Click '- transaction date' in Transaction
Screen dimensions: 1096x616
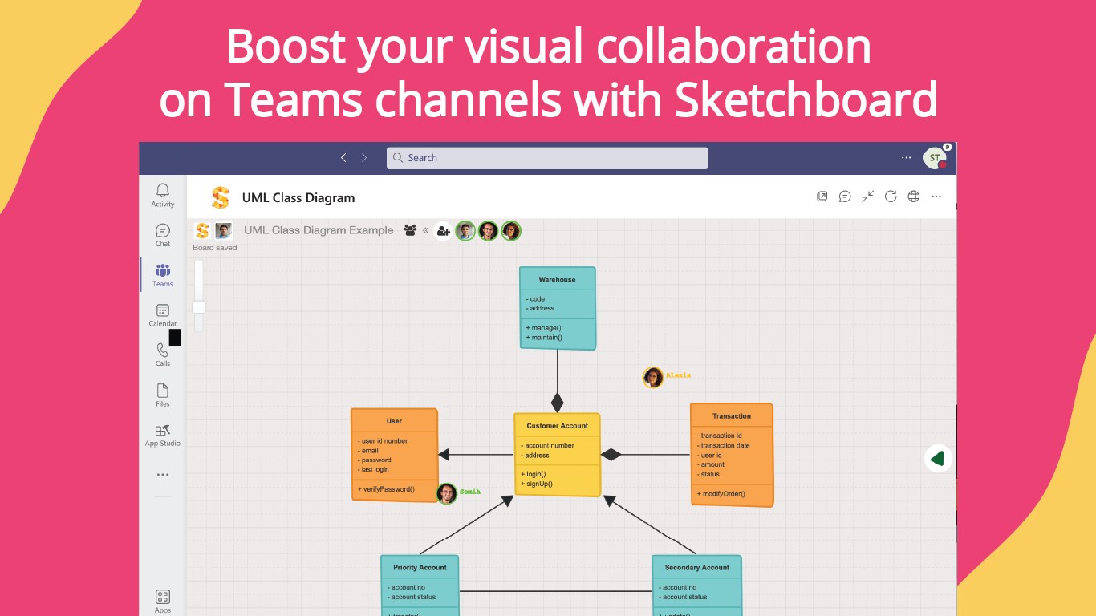(x=723, y=446)
